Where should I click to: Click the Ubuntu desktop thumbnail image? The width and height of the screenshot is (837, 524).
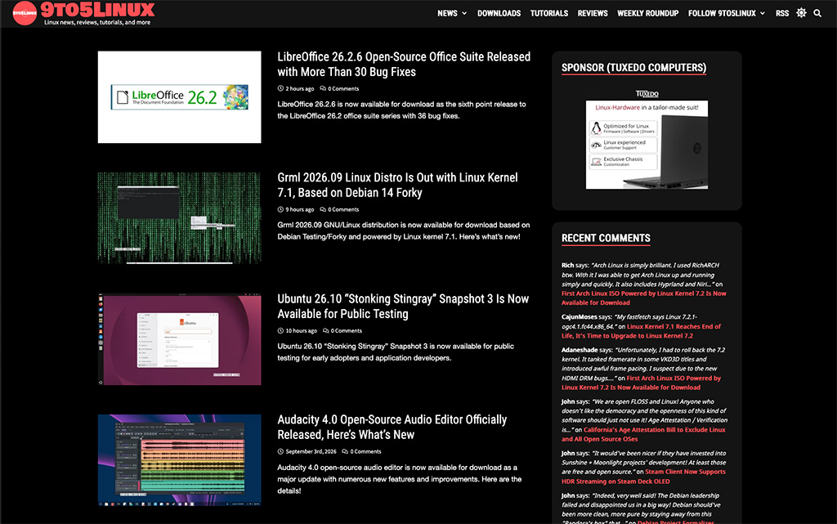tap(179, 338)
